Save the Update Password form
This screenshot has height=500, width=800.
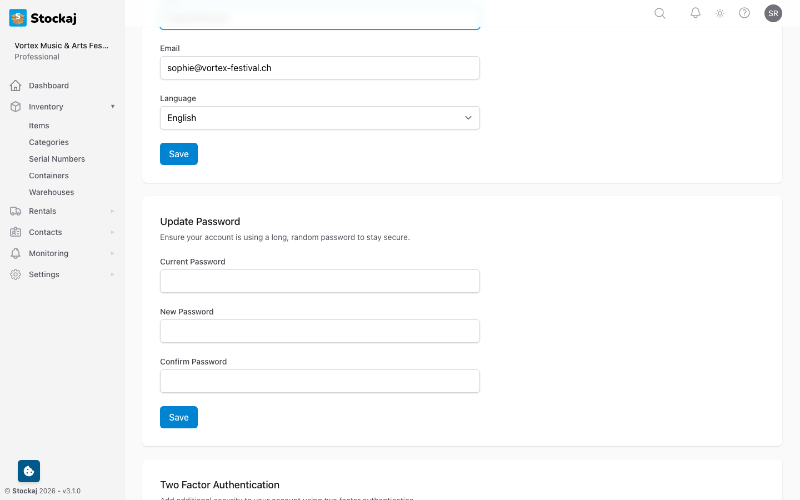178,417
